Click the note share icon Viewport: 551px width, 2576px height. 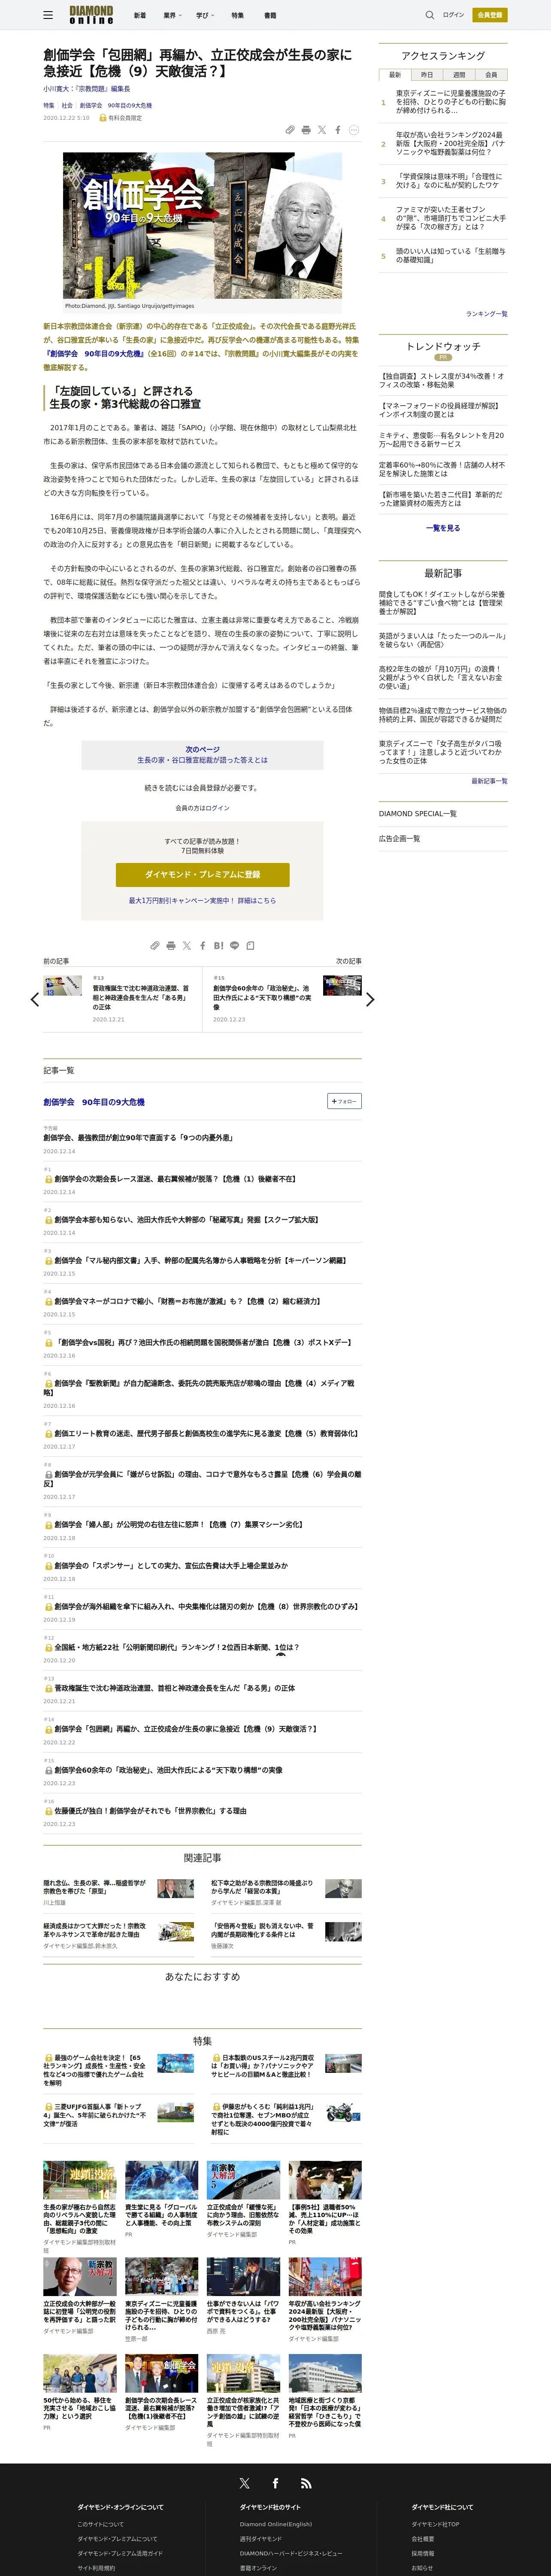(250, 945)
